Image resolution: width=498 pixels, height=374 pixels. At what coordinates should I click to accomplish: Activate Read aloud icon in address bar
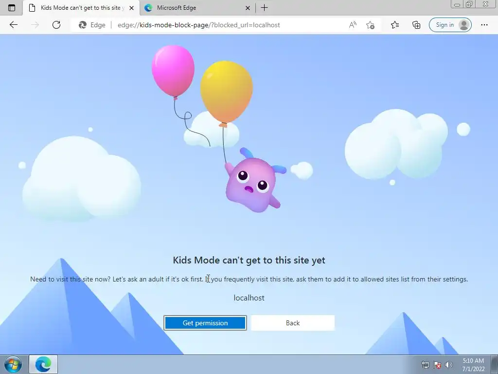(x=353, y=25)
